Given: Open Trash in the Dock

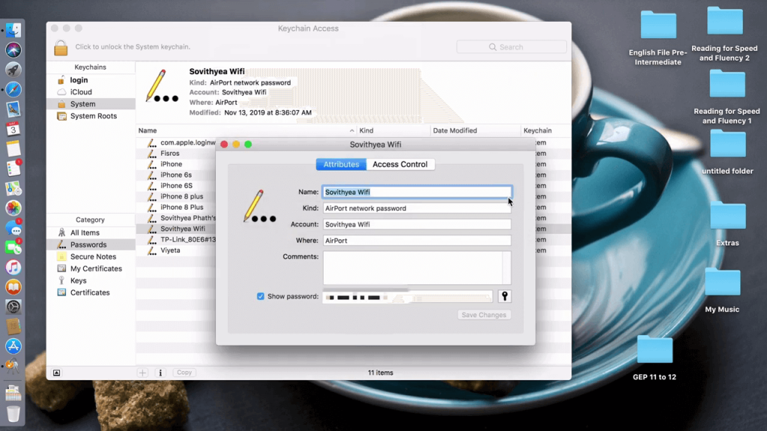Looking at the screenshot, I should click(13, 414).
